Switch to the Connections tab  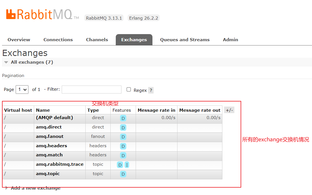pyautogui.click(x=58, y=40)
